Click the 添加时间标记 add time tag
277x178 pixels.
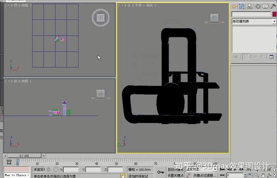click(x=138, y=176)
